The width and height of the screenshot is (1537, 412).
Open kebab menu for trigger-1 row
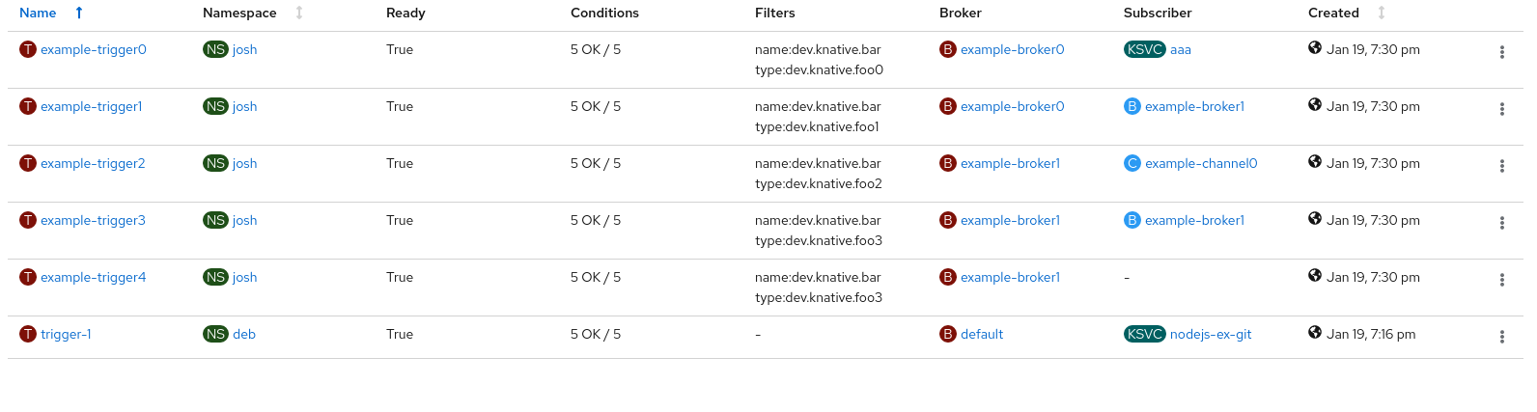pos(1501,337)
